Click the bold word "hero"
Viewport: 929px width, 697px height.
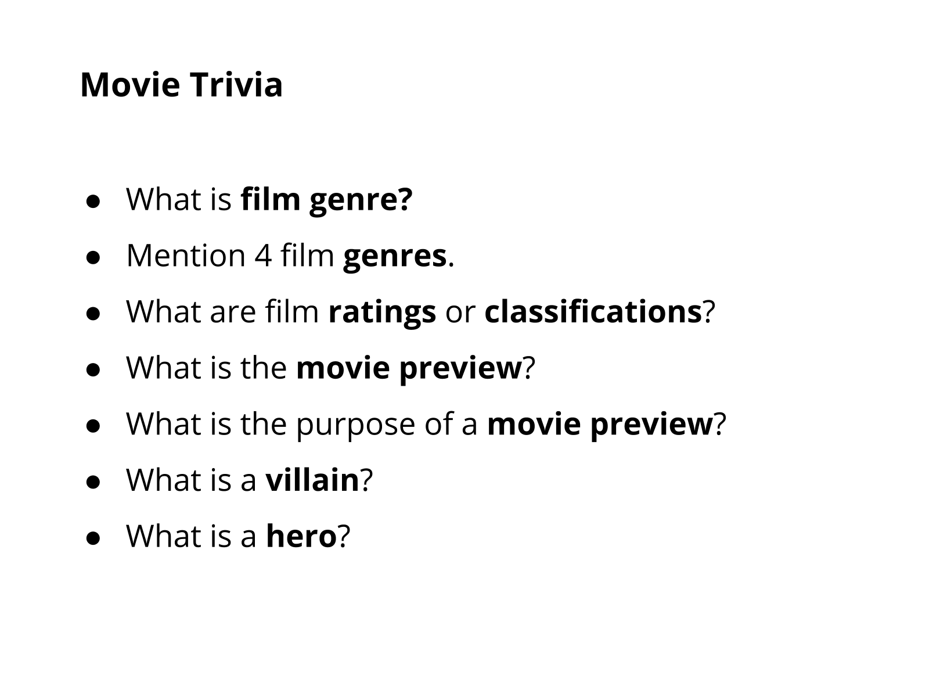tap(301, 536)
